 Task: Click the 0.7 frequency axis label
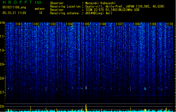click(3, 92)
